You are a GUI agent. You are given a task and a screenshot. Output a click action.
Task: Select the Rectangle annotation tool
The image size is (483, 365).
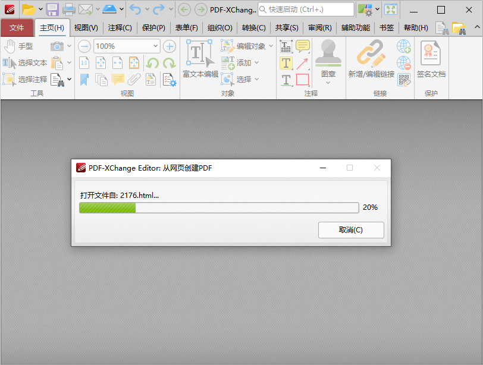tap(302, 80)
